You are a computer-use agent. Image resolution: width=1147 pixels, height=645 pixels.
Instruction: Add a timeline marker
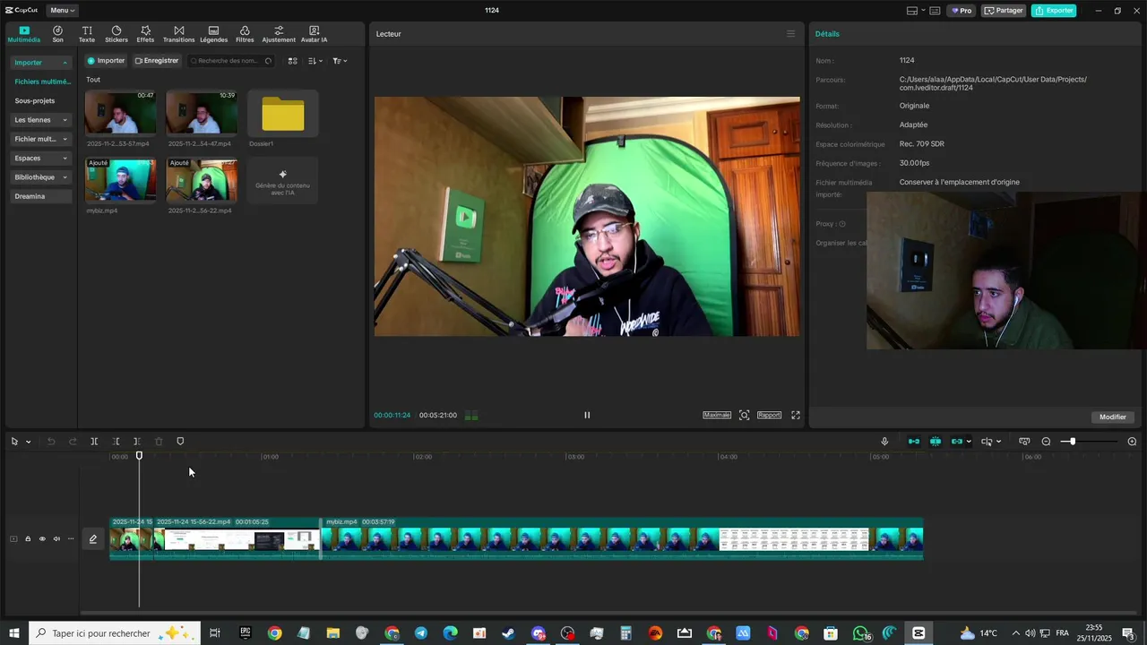point(180,442)
